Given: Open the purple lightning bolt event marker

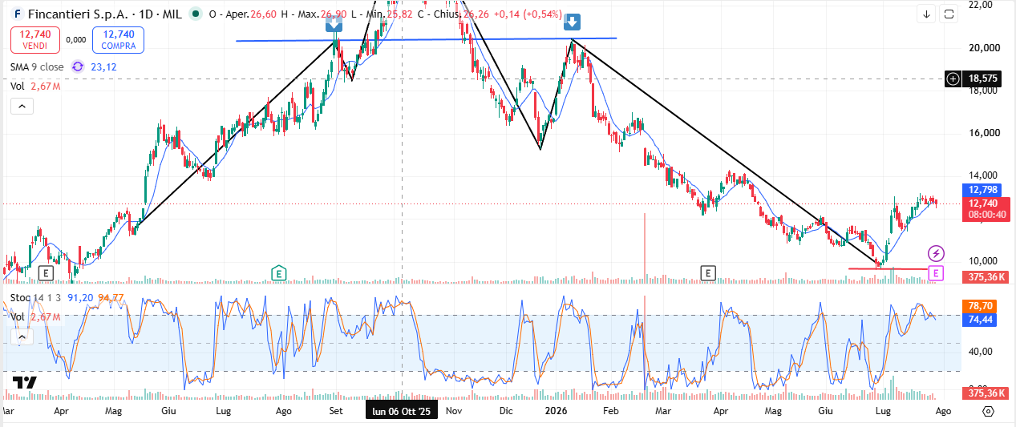Looking at the screenshot, I should (936, 254).
